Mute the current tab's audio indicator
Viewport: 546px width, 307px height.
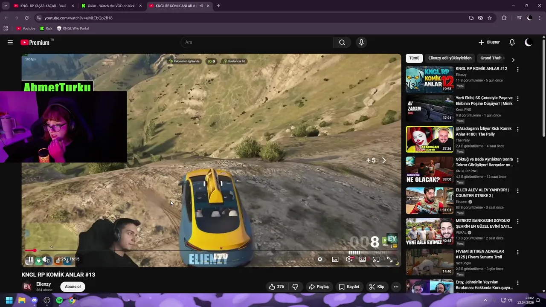201,6
